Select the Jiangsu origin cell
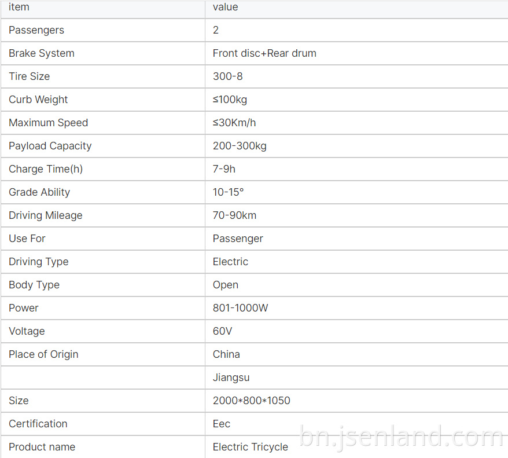This screenshot has height=458, width=508. point(356,378)
